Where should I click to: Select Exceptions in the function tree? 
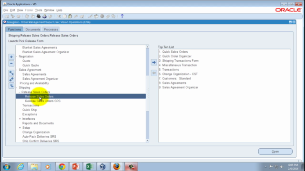click(x=30, y=114)
